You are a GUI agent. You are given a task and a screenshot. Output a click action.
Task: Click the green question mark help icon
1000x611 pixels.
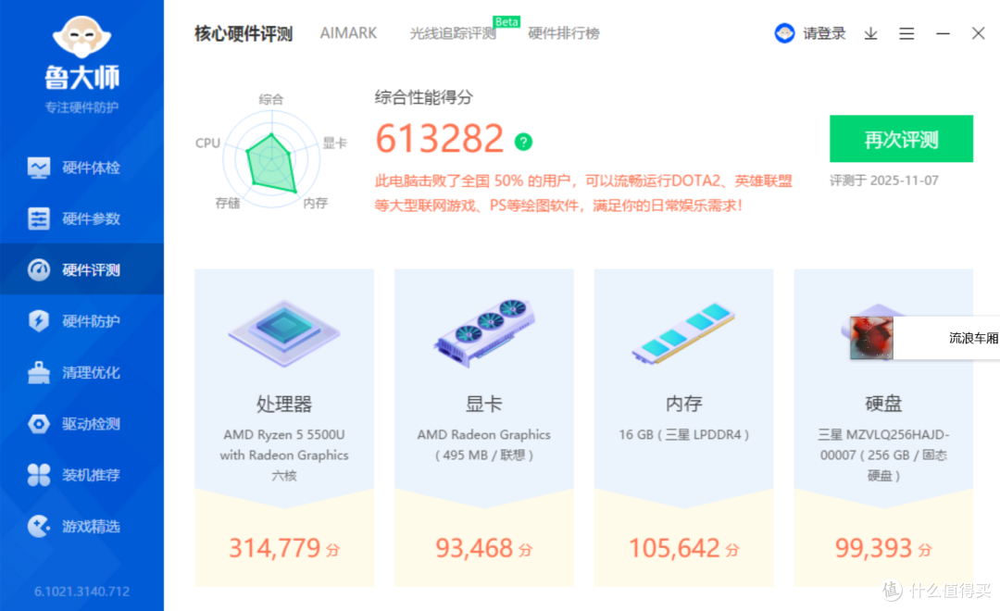(523, 142)
